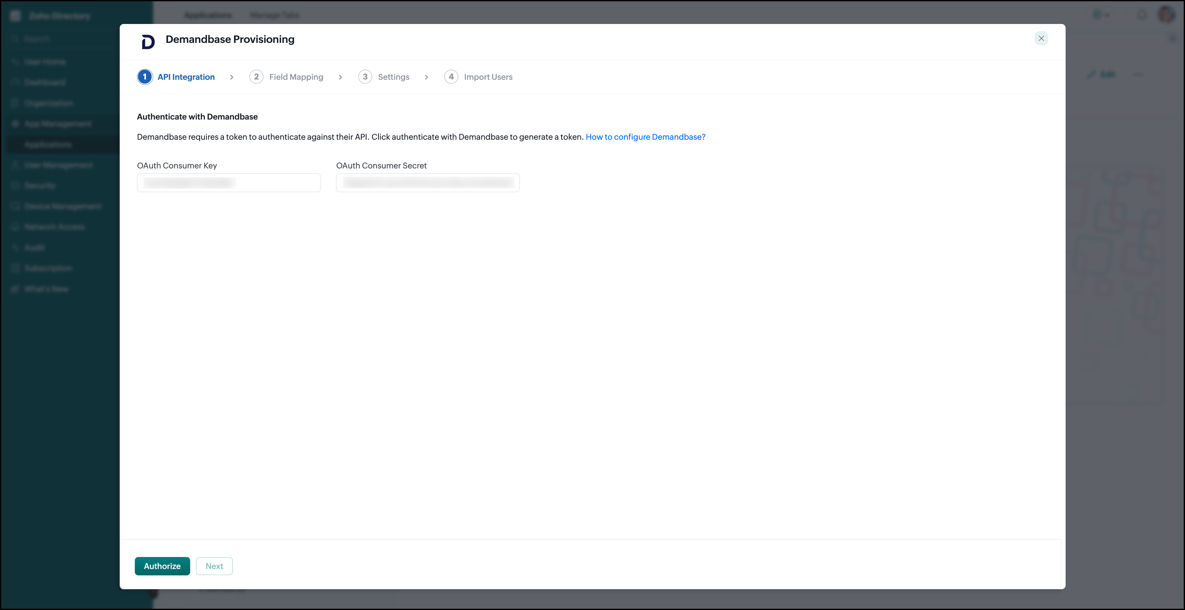The width and height of the screenshot is (1185, 610).
Task: Open the user profile avatar
Action: pos(1167,15)
